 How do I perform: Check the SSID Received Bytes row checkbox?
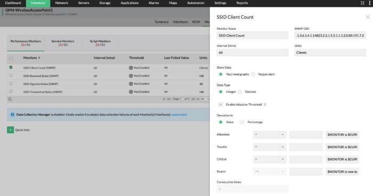11,75
